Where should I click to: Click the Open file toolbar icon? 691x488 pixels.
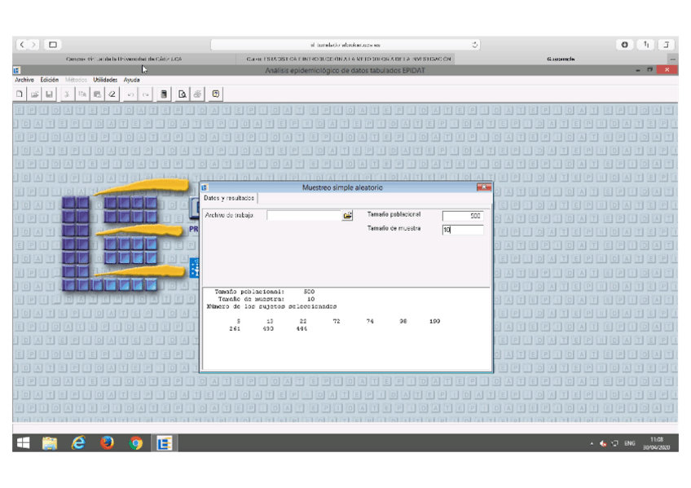[34, 95]
